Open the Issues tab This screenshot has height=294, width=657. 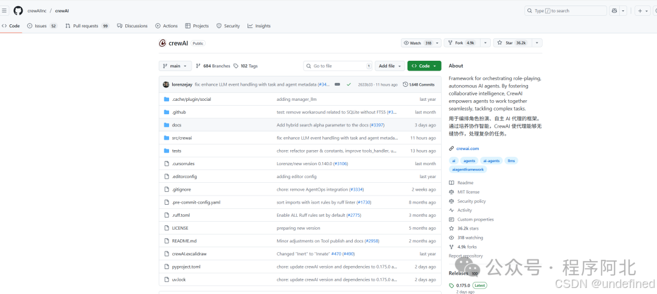(43, 26)
